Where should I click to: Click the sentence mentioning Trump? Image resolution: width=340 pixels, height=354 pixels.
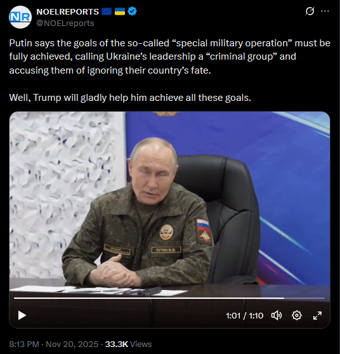[x=130, y=98]
